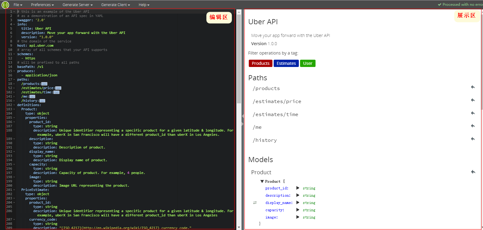Screen dimensions: 483x230
Task: Open the /products path in preview
Action: pos(266,88)
